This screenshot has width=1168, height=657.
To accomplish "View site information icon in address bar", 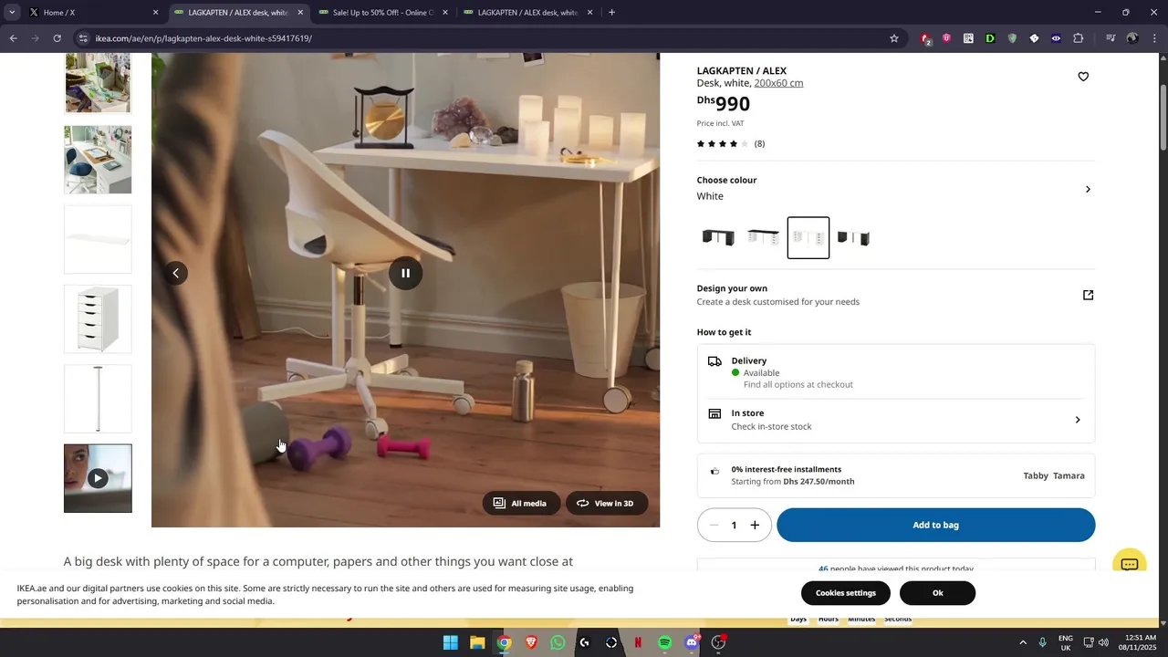I will pos(83,38).
